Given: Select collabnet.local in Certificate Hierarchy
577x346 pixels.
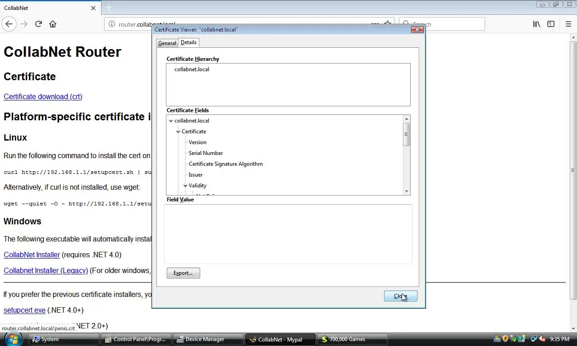Looking at the screenshot, I should [192, 69].
